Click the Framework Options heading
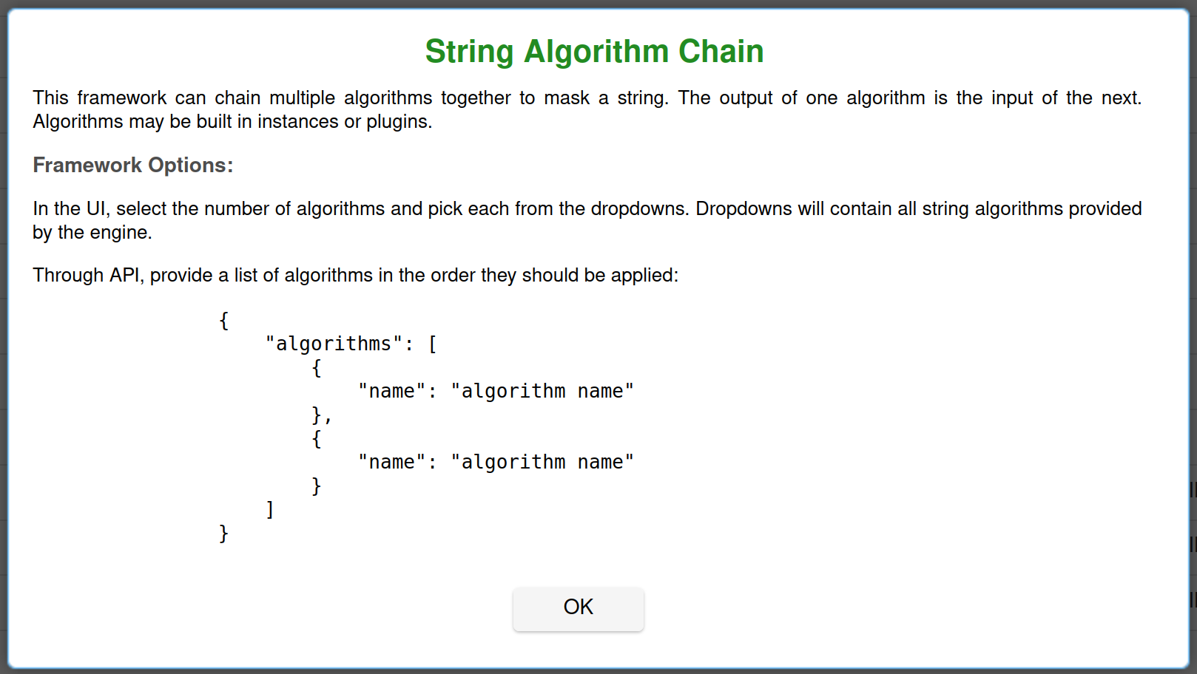This screenshot has height=674, width=1197. pyautogui.click(x=133, y=165)
